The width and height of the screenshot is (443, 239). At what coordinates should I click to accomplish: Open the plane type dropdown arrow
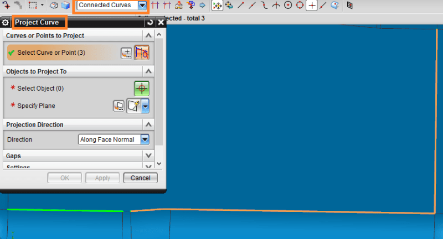click(145, 106)
